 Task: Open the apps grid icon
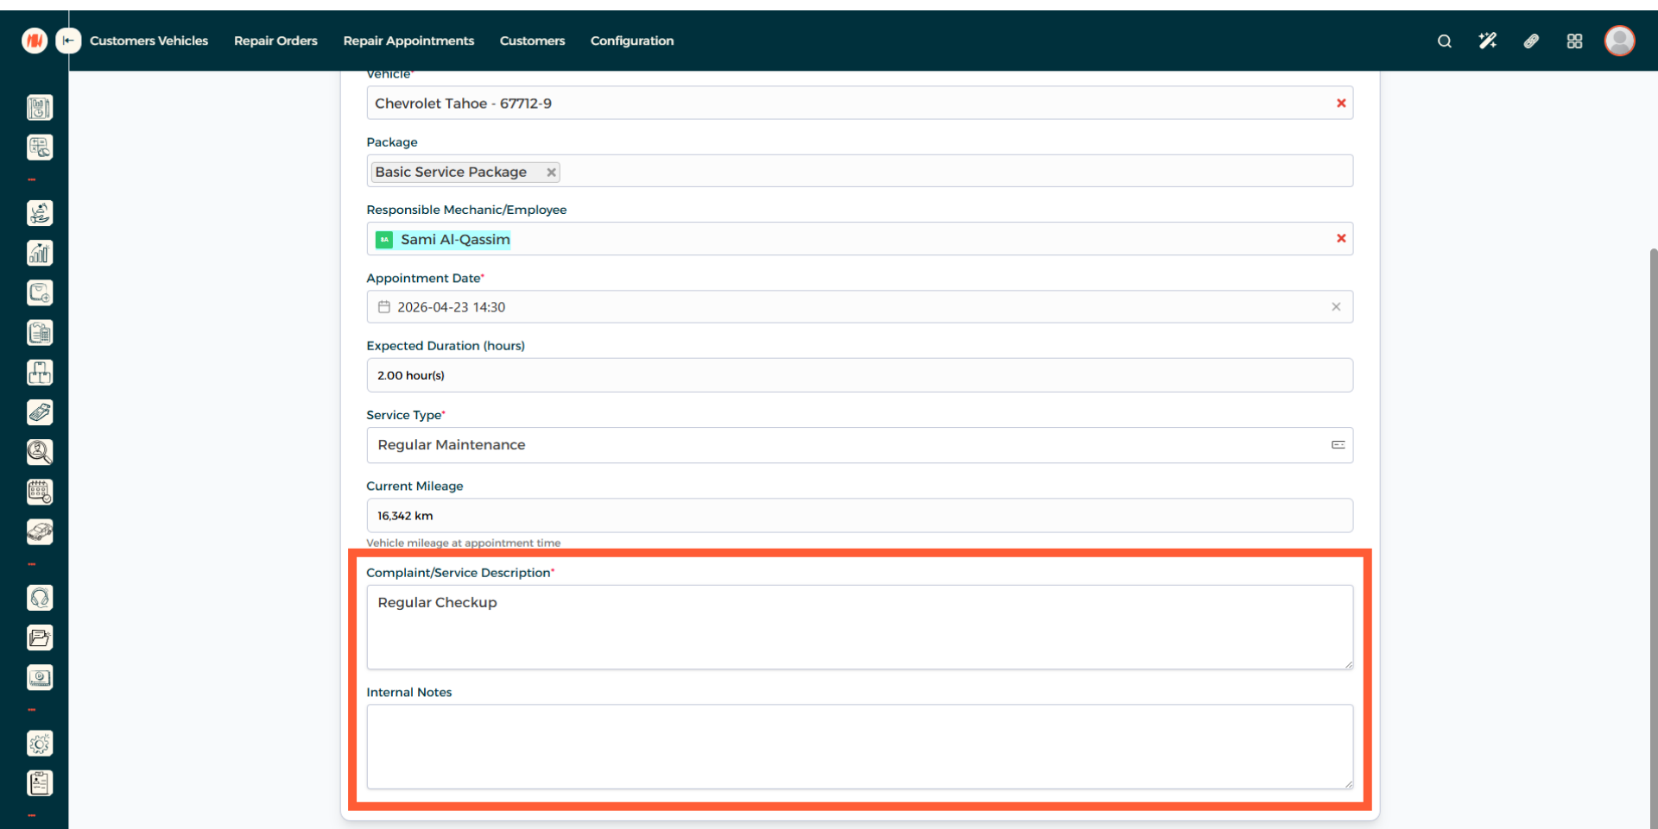pos(1574,41)
